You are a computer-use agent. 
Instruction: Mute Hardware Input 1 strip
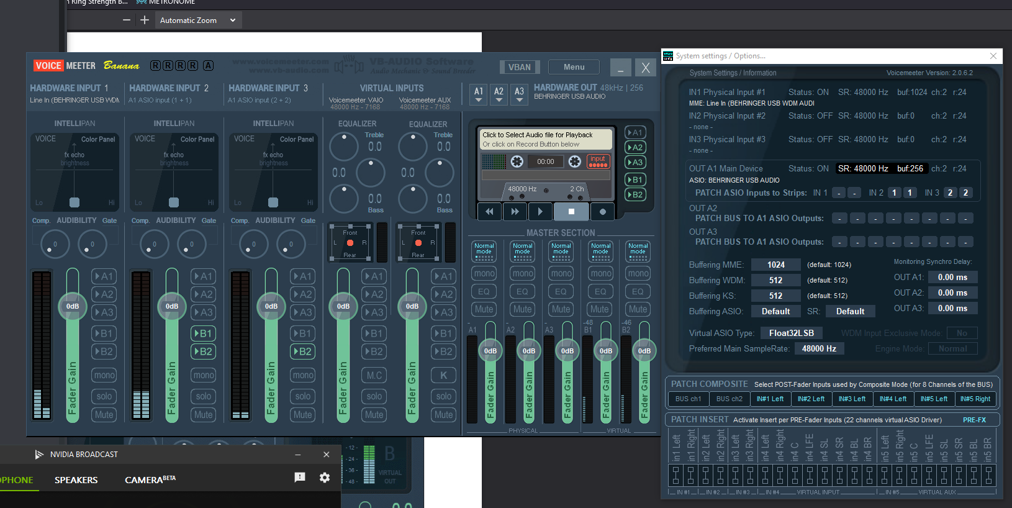click(104, 415)
